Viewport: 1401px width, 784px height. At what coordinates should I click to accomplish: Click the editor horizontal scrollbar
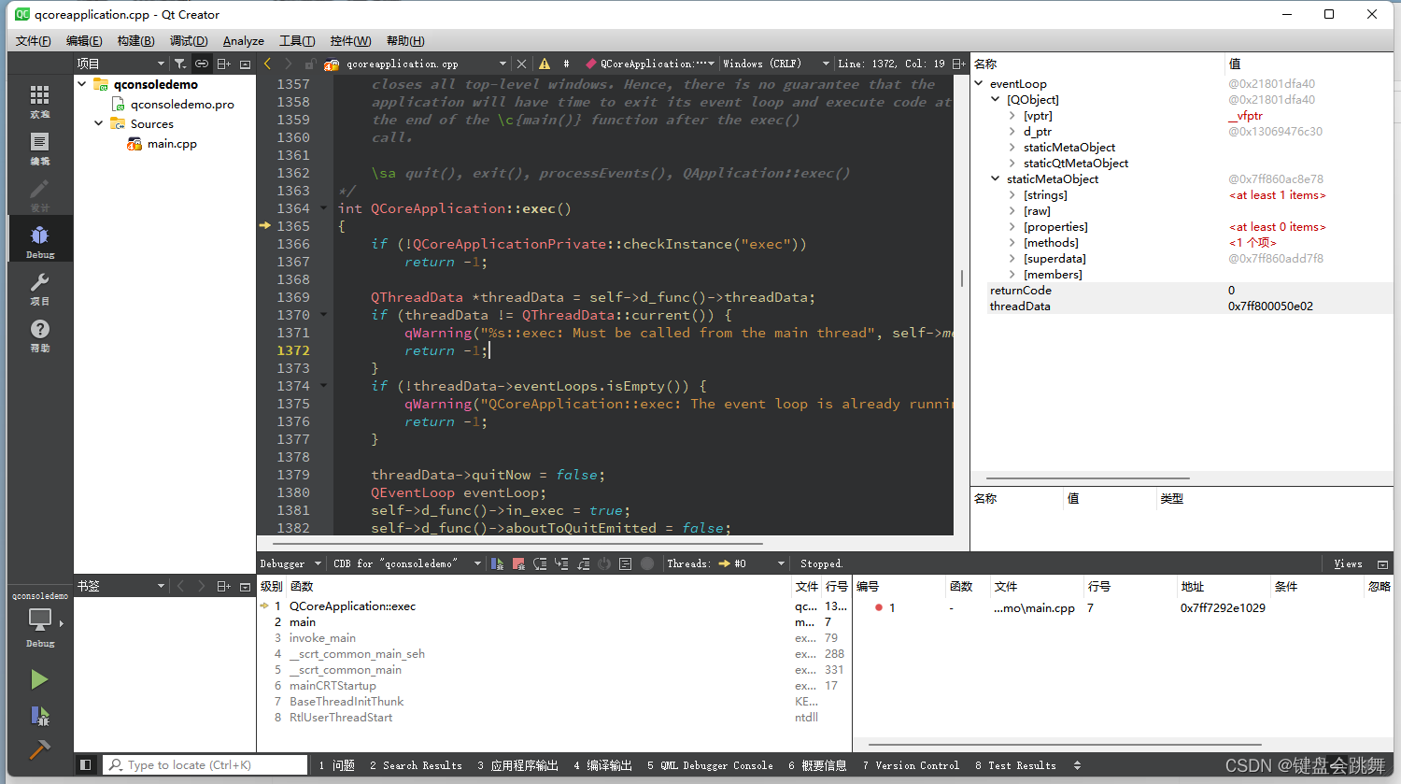(518, 542)
